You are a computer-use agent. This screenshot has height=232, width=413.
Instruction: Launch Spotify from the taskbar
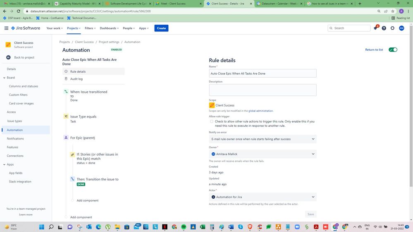[x=184, y=227]
